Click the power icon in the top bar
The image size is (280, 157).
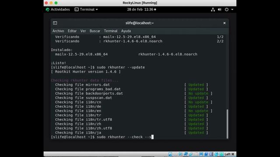(227, 10)
